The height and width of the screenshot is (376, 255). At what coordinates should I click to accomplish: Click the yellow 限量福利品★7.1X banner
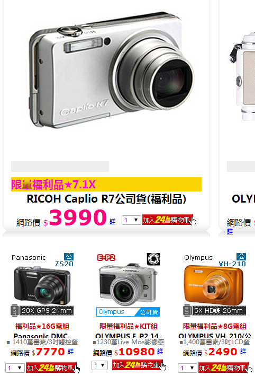(x=106, y=184)
